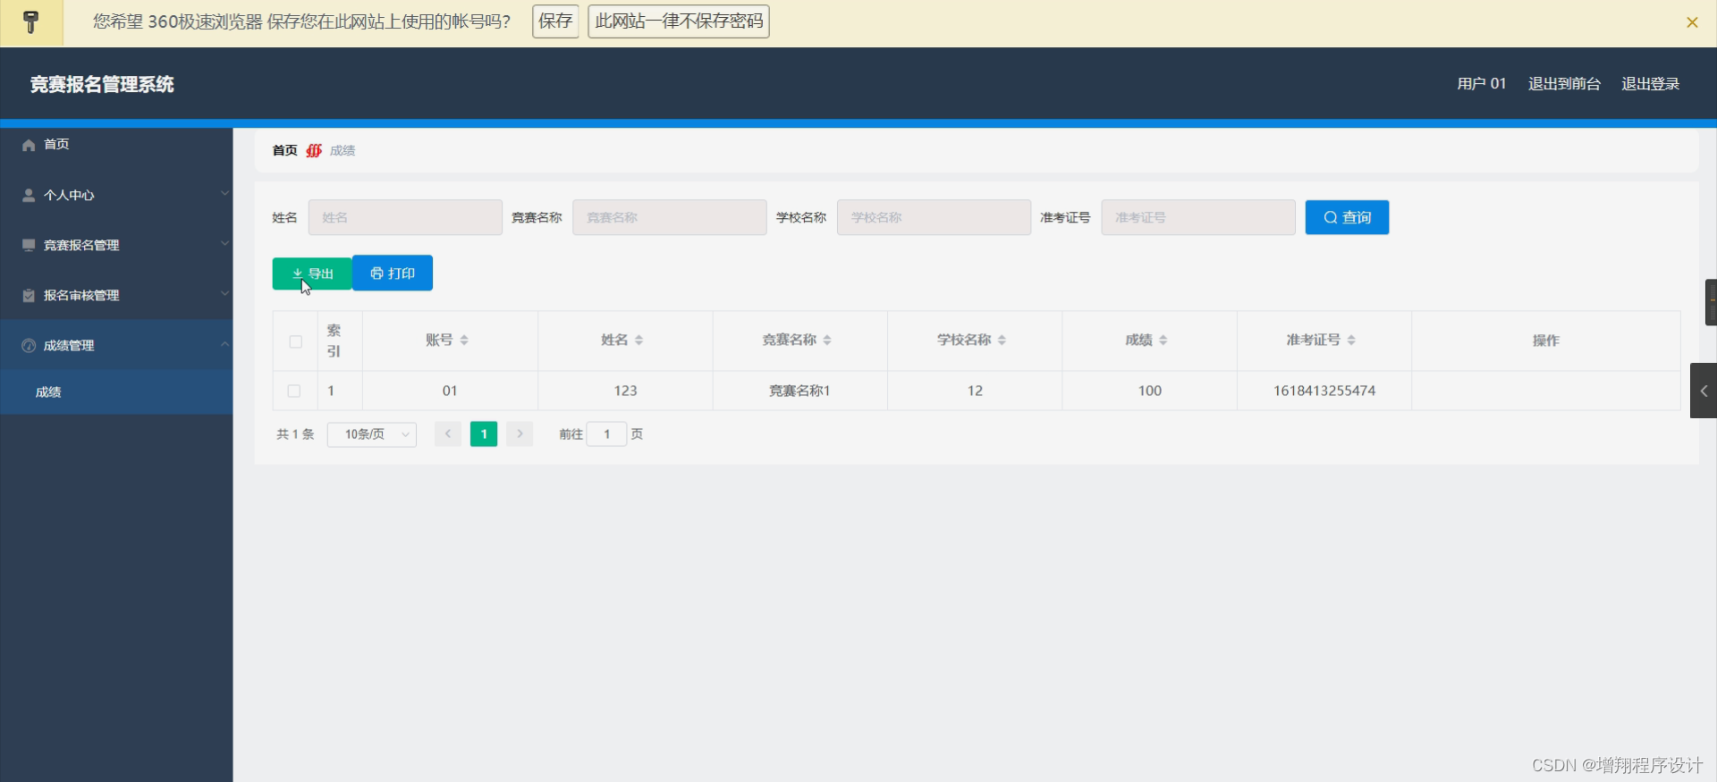Focus the 准考证号 search field
This screenshot has width=1717, height=782.
click(1198, 217)
